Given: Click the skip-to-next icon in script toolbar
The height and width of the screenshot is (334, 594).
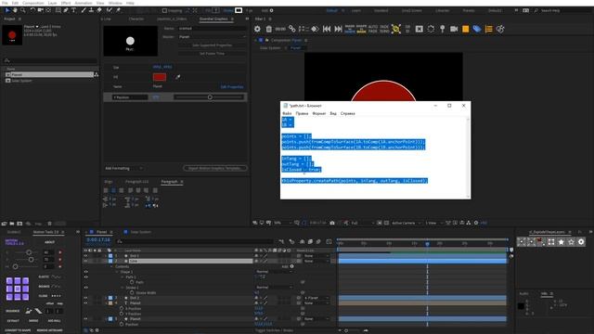Looking at the screenshot, I should [x=338, y=29].
